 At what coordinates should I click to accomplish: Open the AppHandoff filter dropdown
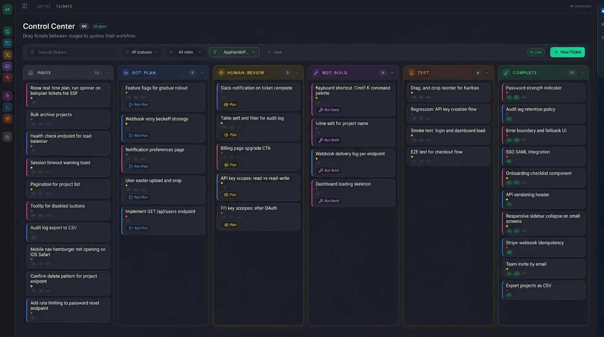(234, 52)
